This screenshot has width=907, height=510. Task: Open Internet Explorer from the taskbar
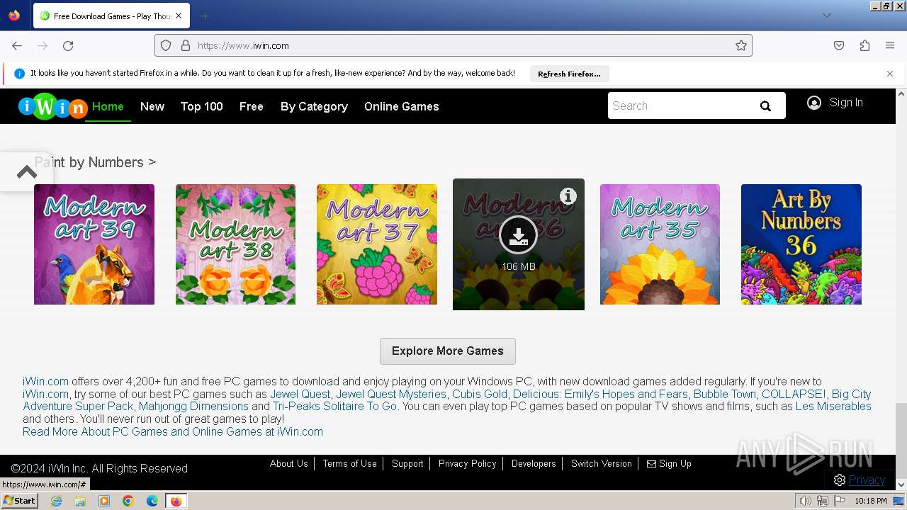coord(56,501)
